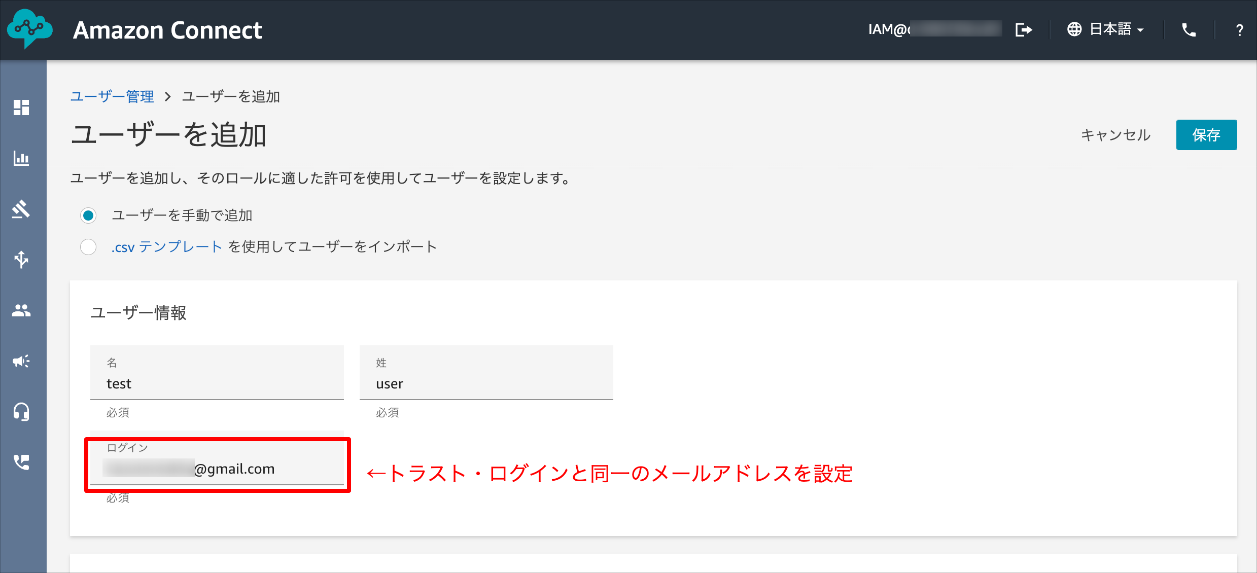Open the phone softphone icon in header
Viewport: 1257px width, 573px height.
tap(1189, 30)
